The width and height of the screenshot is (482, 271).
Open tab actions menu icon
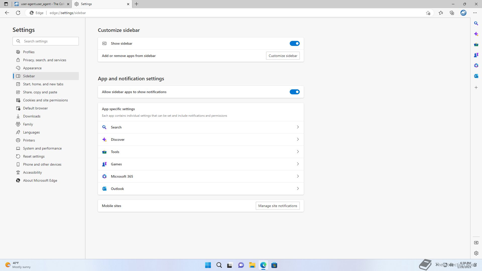coord(6,4)
